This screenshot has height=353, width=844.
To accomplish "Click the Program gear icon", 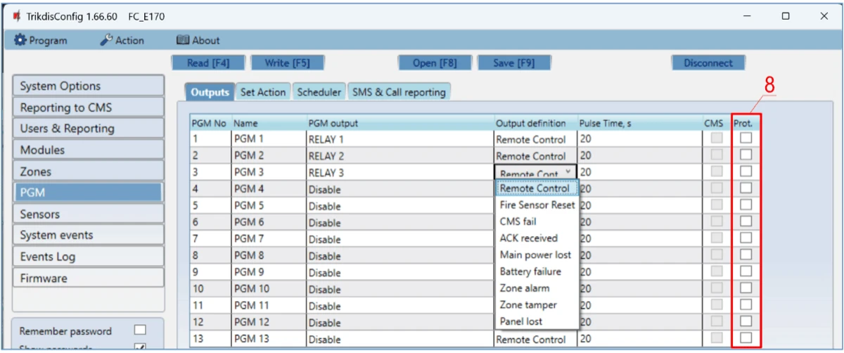I will click(20, 40).
